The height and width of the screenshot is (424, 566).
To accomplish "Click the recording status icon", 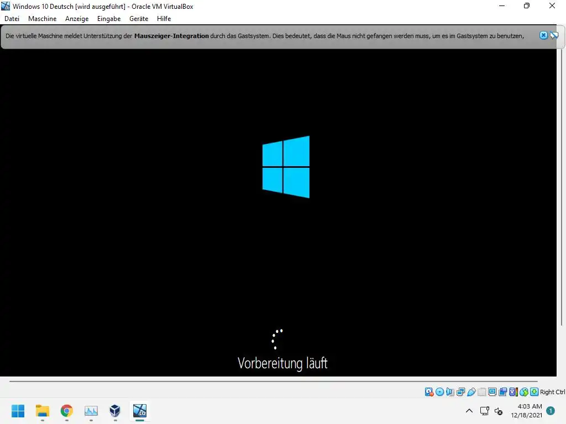I will click(502, 392).
